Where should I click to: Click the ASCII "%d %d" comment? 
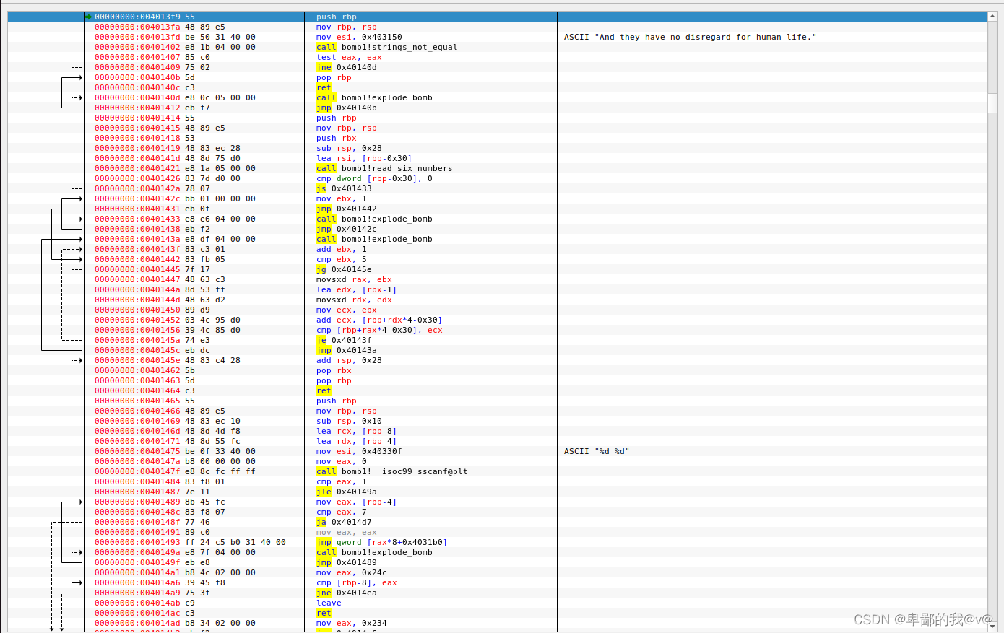(597, 451)
